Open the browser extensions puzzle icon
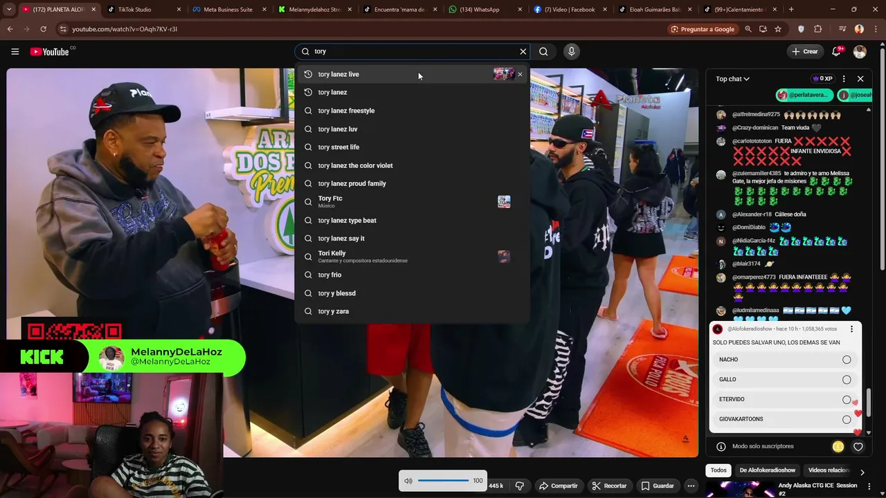This screenshot has height=498, width=886. pyautogui.click(x=818, y=29)
